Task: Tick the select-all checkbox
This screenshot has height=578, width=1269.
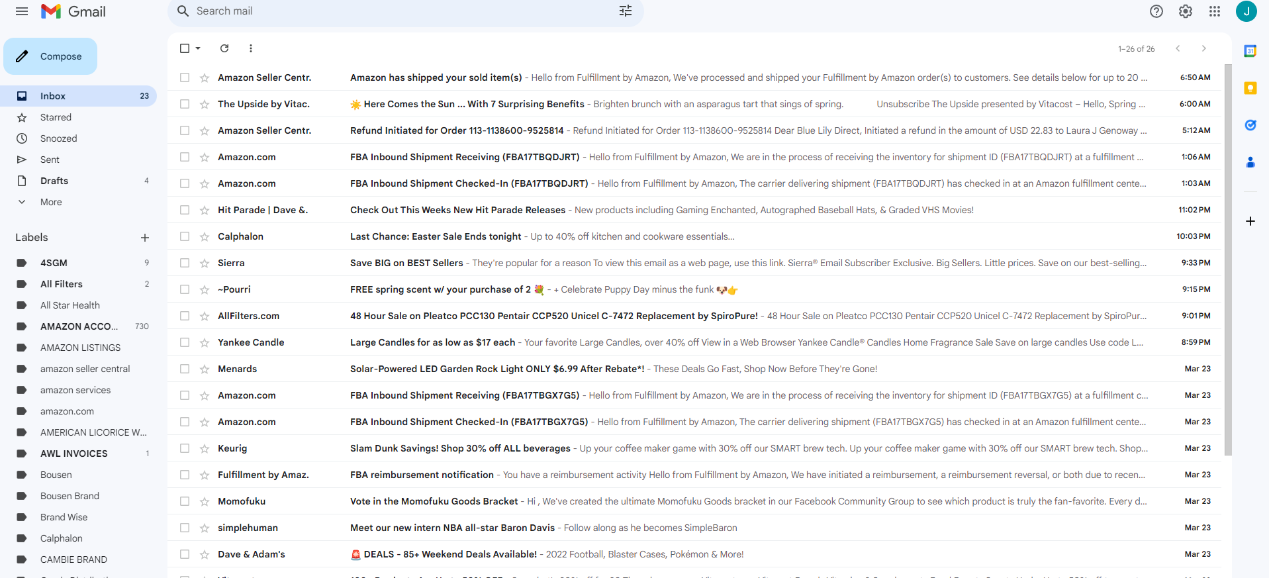Action: (x=185, y=48)
